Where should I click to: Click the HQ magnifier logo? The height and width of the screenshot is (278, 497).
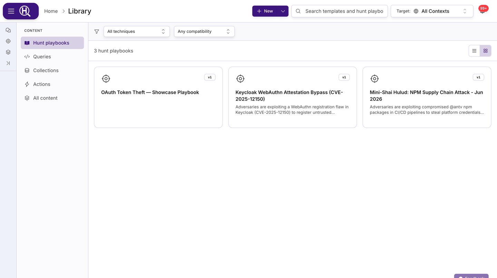click(x=25, y=11)
